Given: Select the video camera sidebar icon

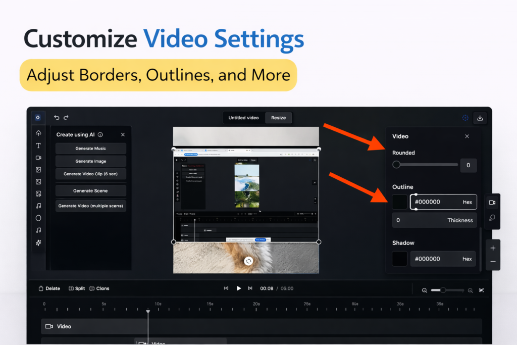Looking at the screenshot, I should [x=38, y=158].
